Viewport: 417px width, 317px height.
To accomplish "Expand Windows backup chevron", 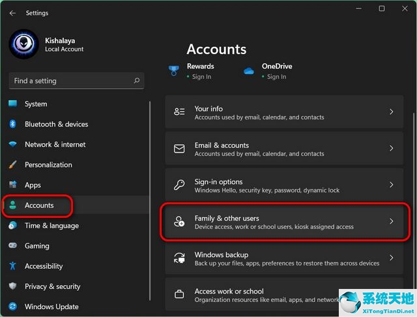I will [x=391, y=258].
